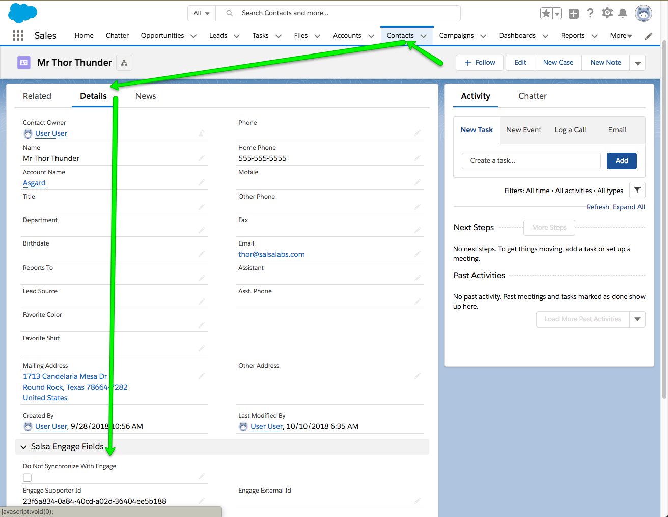The width and height of the screenshot is (668, 517).
Task: Expand the Campaigns nav dropdown arrow
Action: (483, 36)
